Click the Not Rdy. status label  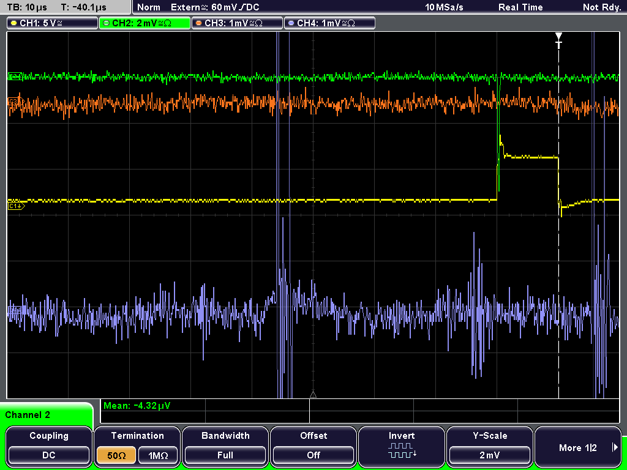601,7
